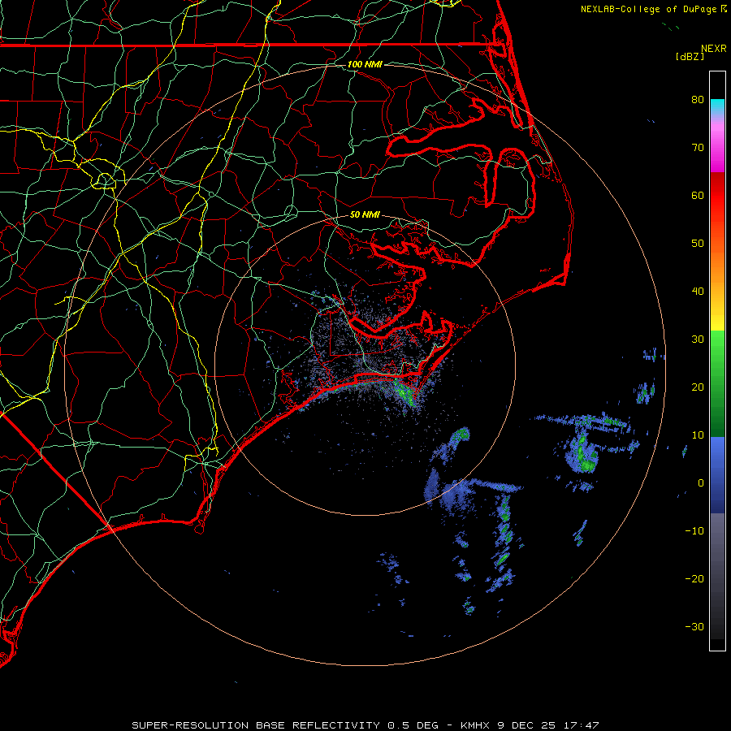Click the 0 value on dBZ scale
Viewport: 731px width, 731px height.
tap(701, 483)
